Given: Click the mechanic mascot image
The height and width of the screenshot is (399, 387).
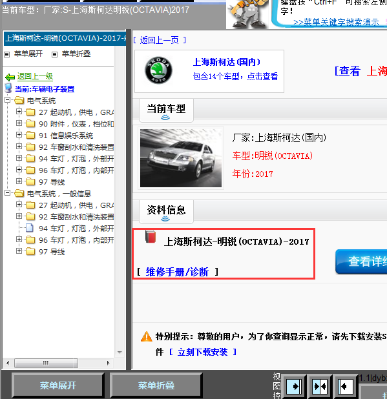Looking at the screenshot, I should tap(248, 14).
